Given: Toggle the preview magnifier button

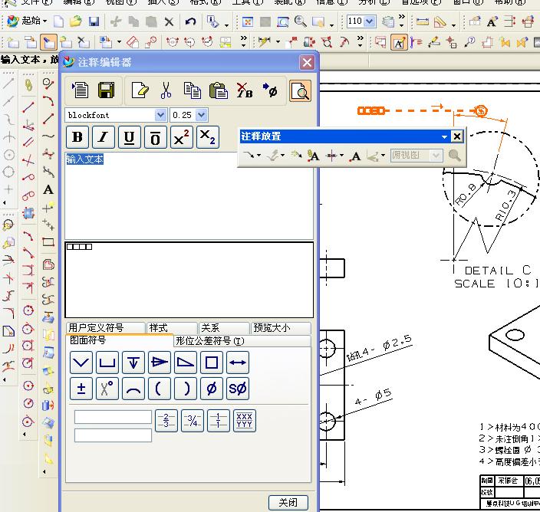Looking at the screenshot, I should 301,91.
